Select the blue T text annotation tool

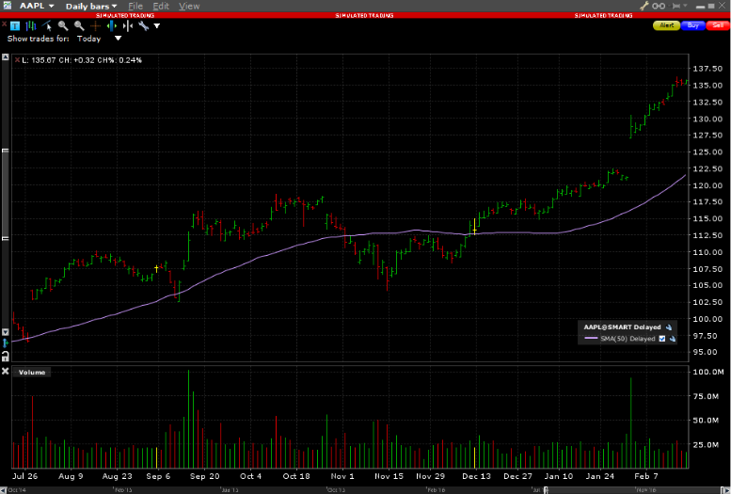coord(15,25)
